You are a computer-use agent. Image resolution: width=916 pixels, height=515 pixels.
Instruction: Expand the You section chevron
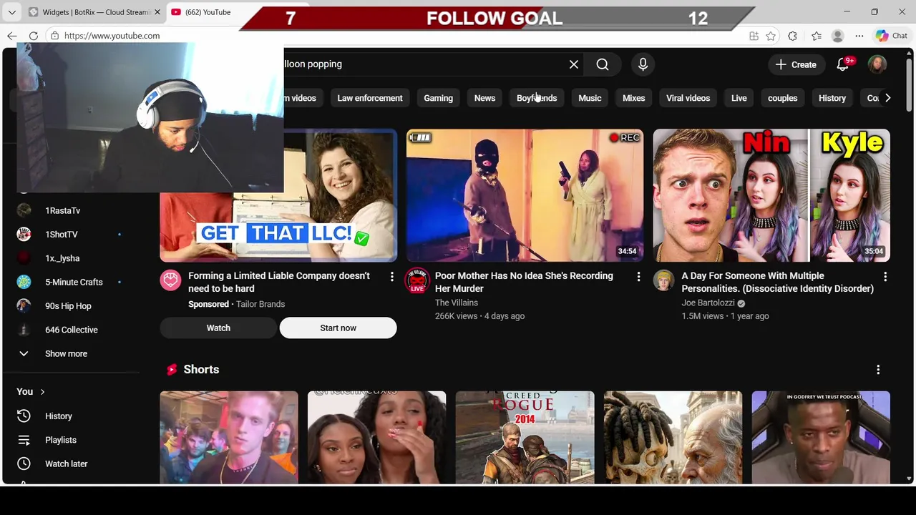click(x=42, y=392)
